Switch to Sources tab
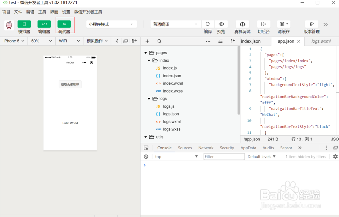 point(185,148)
